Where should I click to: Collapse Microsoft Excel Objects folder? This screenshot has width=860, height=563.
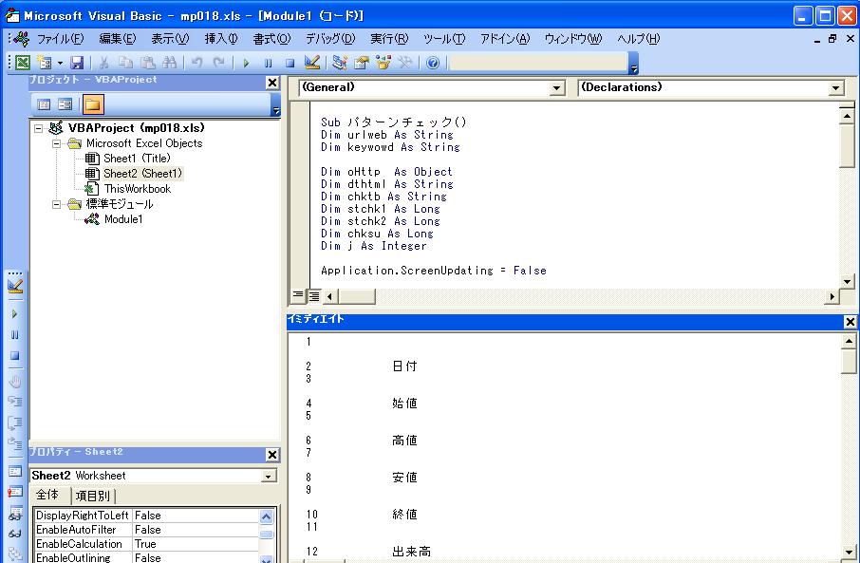pos(56,143)
